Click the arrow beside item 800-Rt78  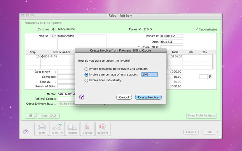pos(42,56)
